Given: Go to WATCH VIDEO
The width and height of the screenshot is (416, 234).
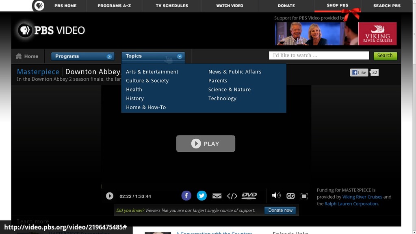Looking at the screenshot, I should [230, 6].
